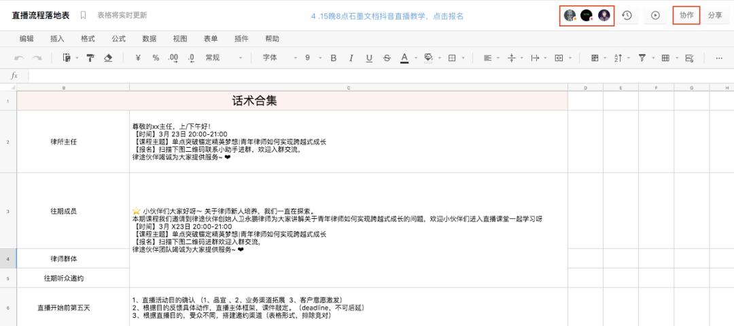Screen dimensions: 734x326
Task: Click the cell borders icon
Action: point(452,58)
